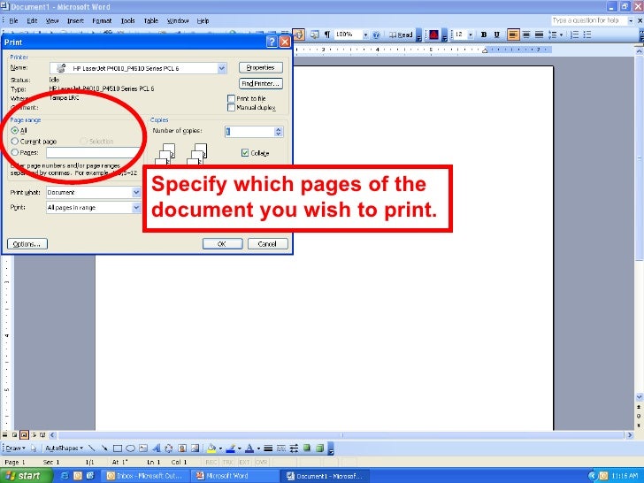Click the Line Color brush swatch
The height and width of the screenshot is (483, 644).
(x=230, y=448)
